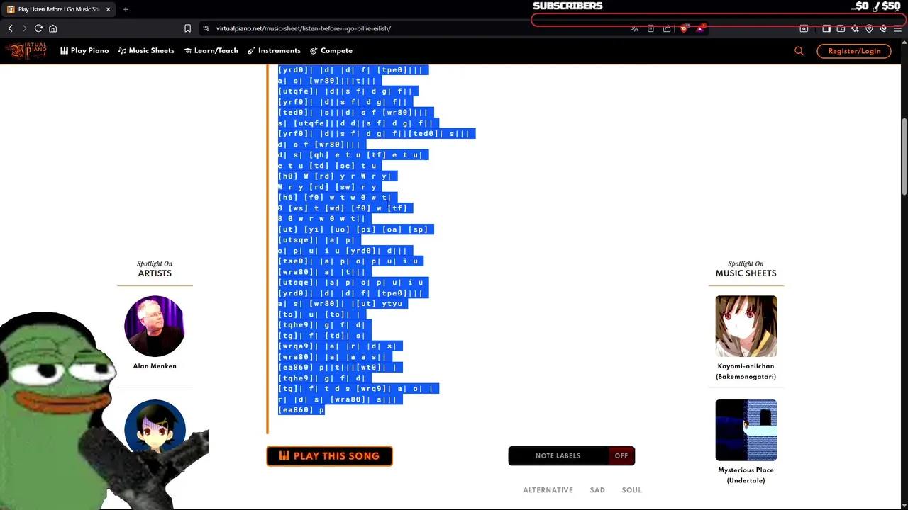The width and height of the screenshot is (908, 510).
Task: Toggle Note Labels off switch
Action: pos(621,455)
